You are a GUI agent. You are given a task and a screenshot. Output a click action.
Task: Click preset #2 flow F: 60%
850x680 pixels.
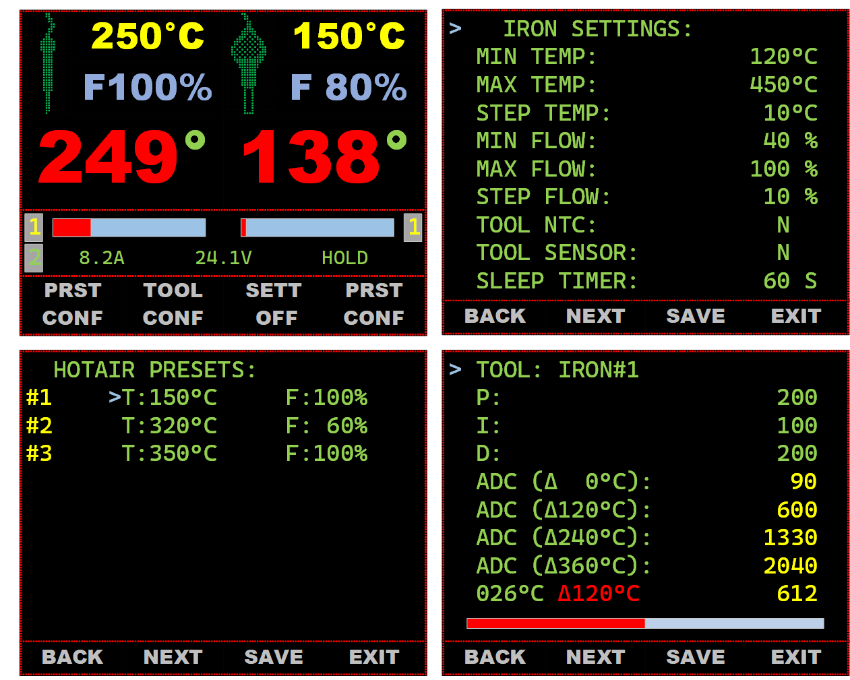[327, 426]
